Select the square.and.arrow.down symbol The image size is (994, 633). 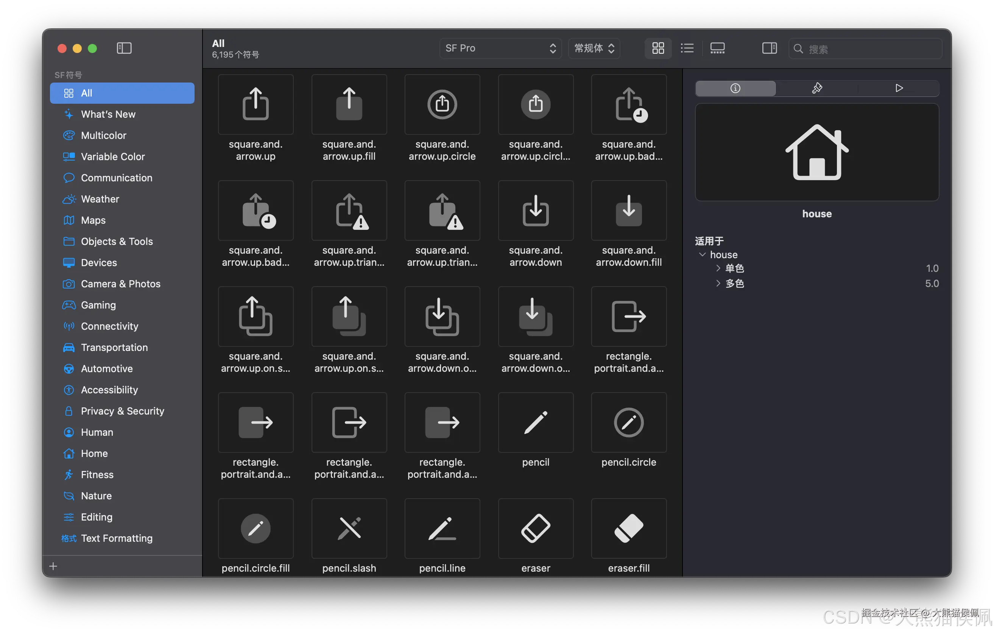coord(535,210)
